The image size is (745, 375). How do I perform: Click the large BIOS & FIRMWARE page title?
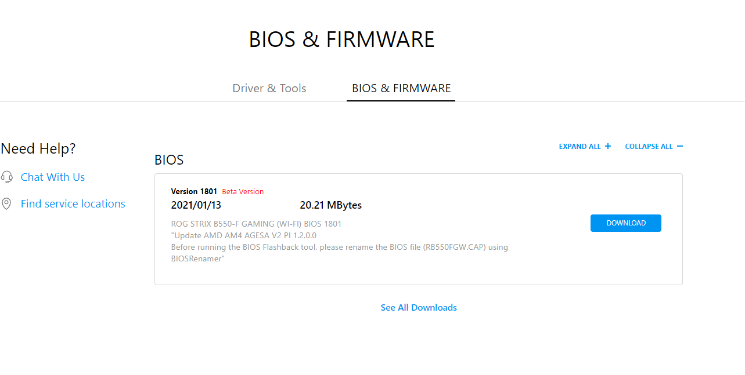click(x=341, y=39)
